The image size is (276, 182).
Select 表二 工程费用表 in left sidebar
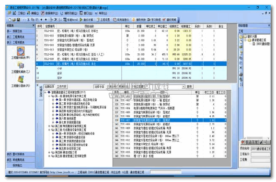[21, 37]
